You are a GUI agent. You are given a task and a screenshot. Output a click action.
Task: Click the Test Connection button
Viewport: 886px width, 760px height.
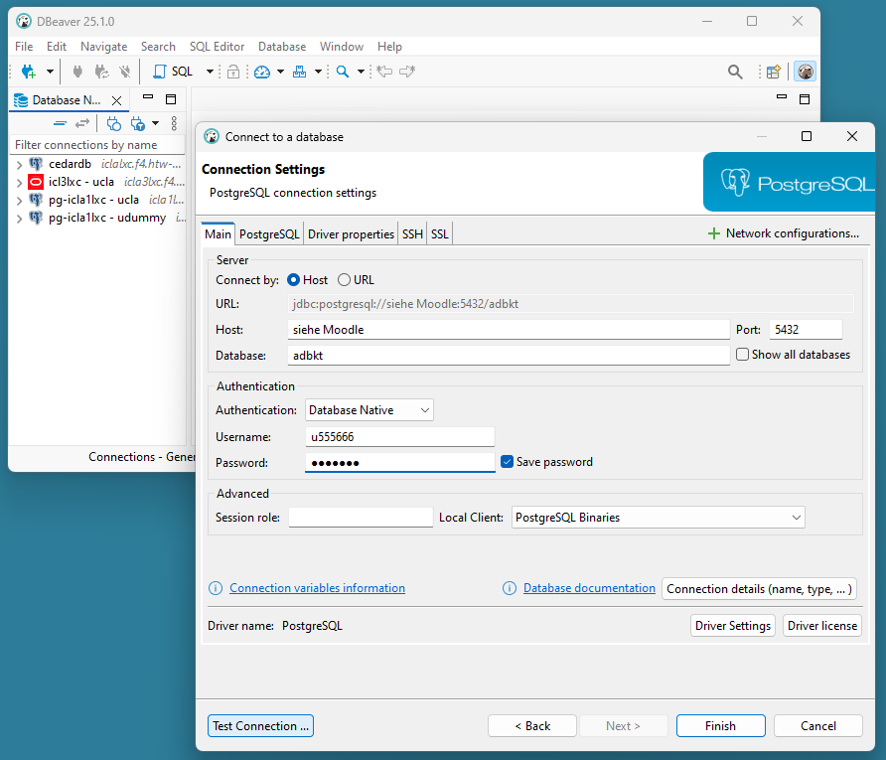tap(260, 726)
